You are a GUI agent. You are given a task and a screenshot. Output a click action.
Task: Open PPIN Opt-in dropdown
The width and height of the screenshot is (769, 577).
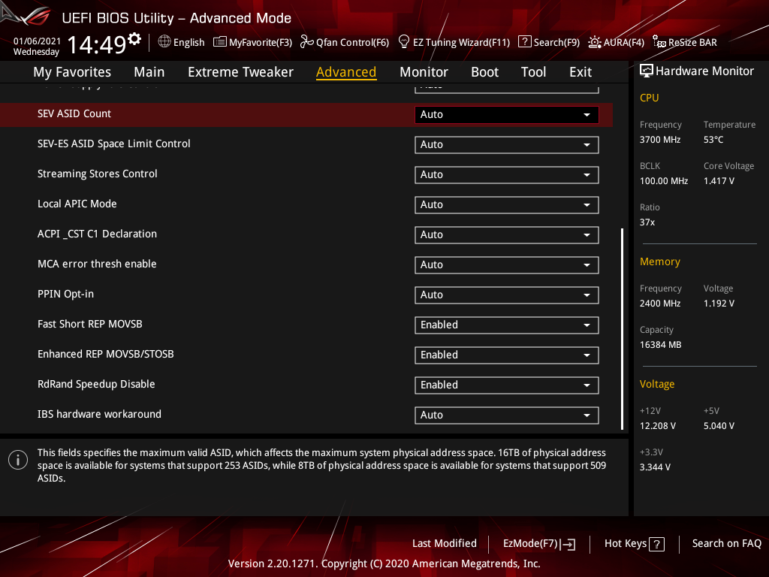coord(507,295)
